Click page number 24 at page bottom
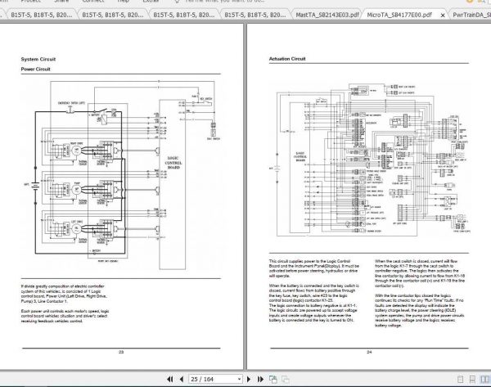The height and width of the screenshot is (387, 491). pyautogui.click(x=369, y=352)
